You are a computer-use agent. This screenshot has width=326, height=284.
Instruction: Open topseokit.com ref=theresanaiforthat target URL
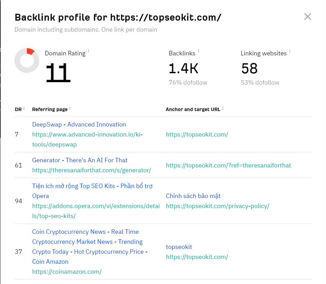[x=228, y=165]
